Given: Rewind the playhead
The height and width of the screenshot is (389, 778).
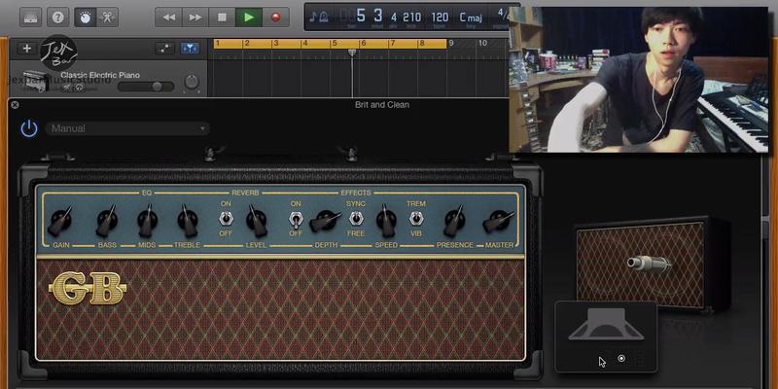Looking at the screenshot, I should pos(168,18).
